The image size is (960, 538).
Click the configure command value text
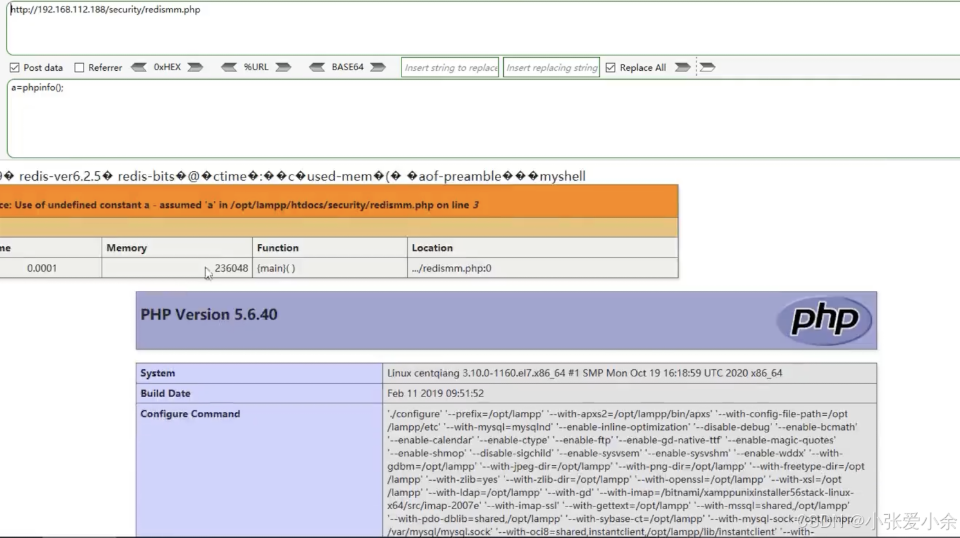pos(626,472)
